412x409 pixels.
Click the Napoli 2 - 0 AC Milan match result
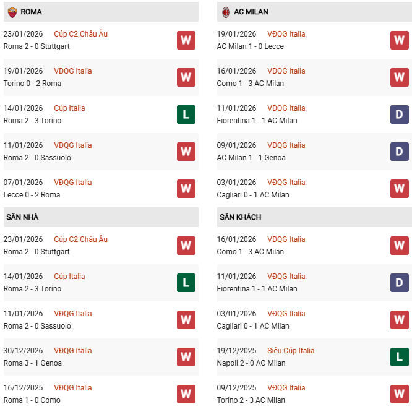pos(251,363)
